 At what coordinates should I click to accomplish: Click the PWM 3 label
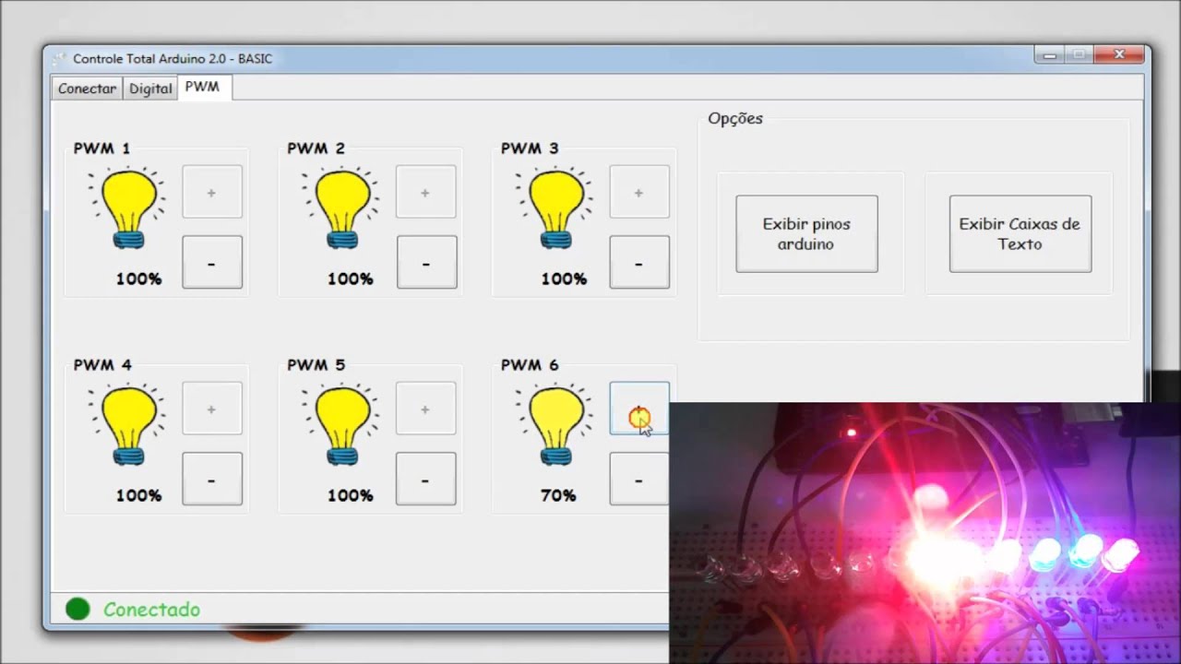tap(530, 148)
